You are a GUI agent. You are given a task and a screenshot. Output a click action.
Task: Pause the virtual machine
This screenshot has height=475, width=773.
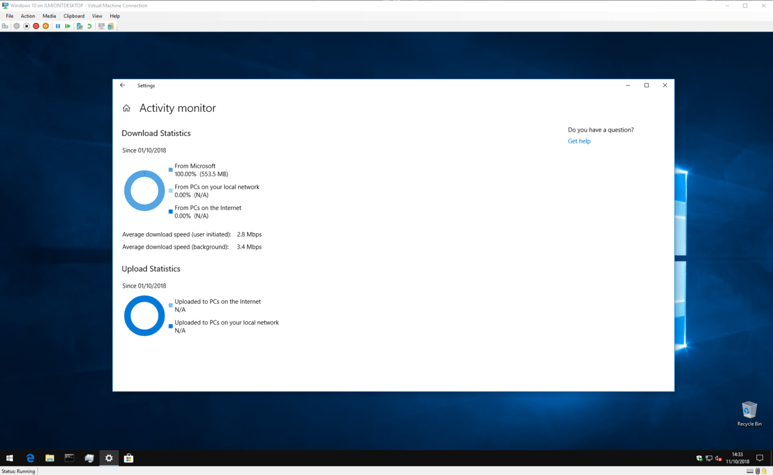coord(58,26)
